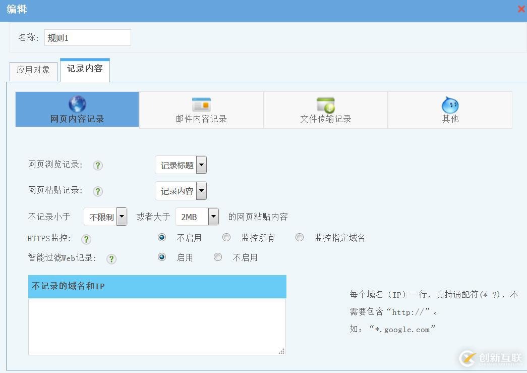Switch to the 应用对象 tab
This screenshot has width=527, height=373.
(x=33, y=71)
